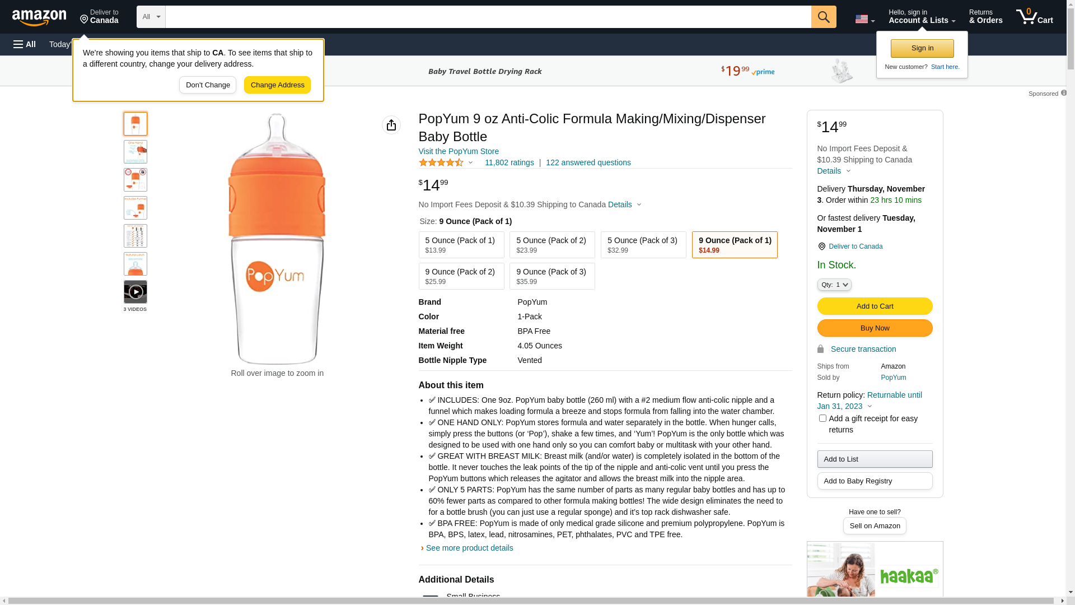
Task: Play the product videos thumbnail
Action: pos(135,292)
